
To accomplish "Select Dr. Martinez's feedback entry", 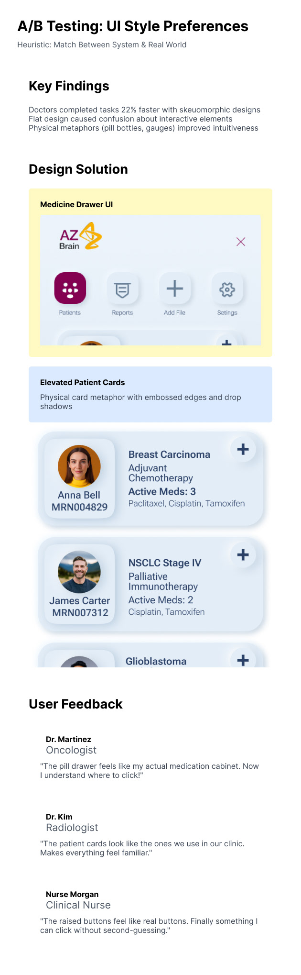I will (x=150, y=757).
